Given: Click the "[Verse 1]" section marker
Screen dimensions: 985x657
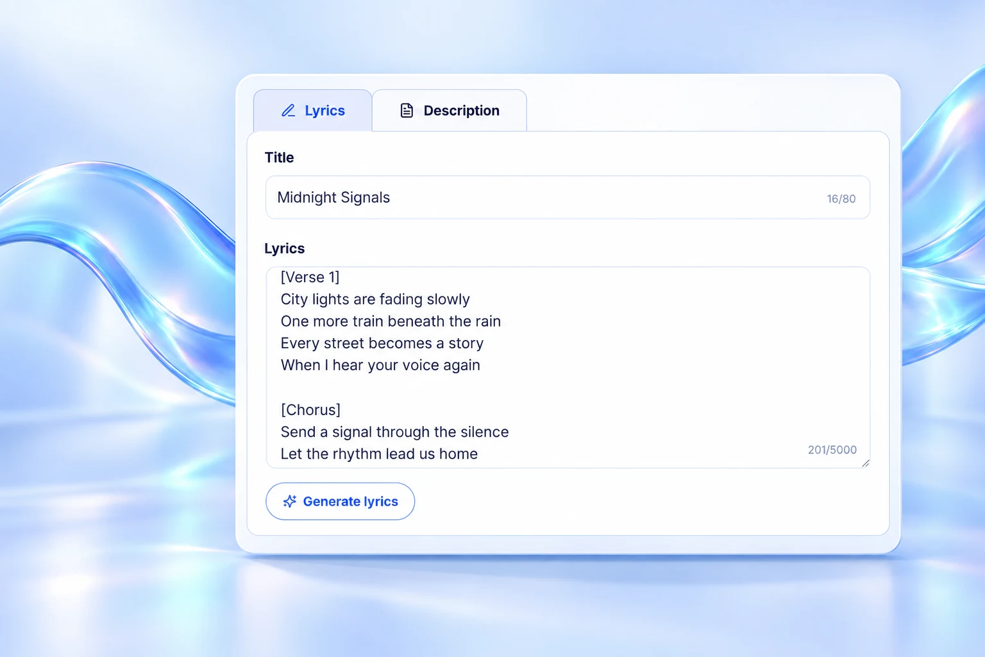Looking at the screenshot, I should (310, 277).
